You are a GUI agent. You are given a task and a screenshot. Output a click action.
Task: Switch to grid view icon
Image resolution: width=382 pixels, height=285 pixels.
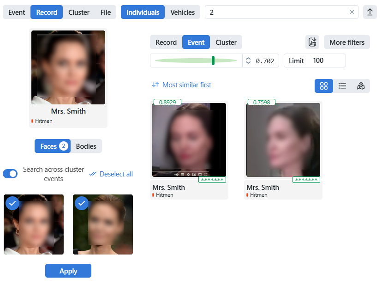(323, 86)
